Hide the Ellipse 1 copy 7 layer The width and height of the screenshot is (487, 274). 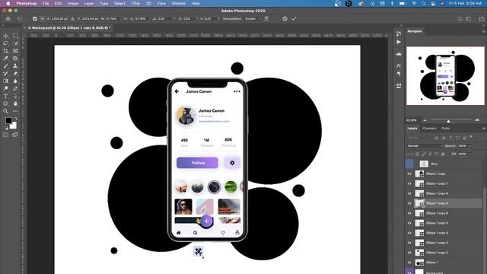tap(409, 183)
